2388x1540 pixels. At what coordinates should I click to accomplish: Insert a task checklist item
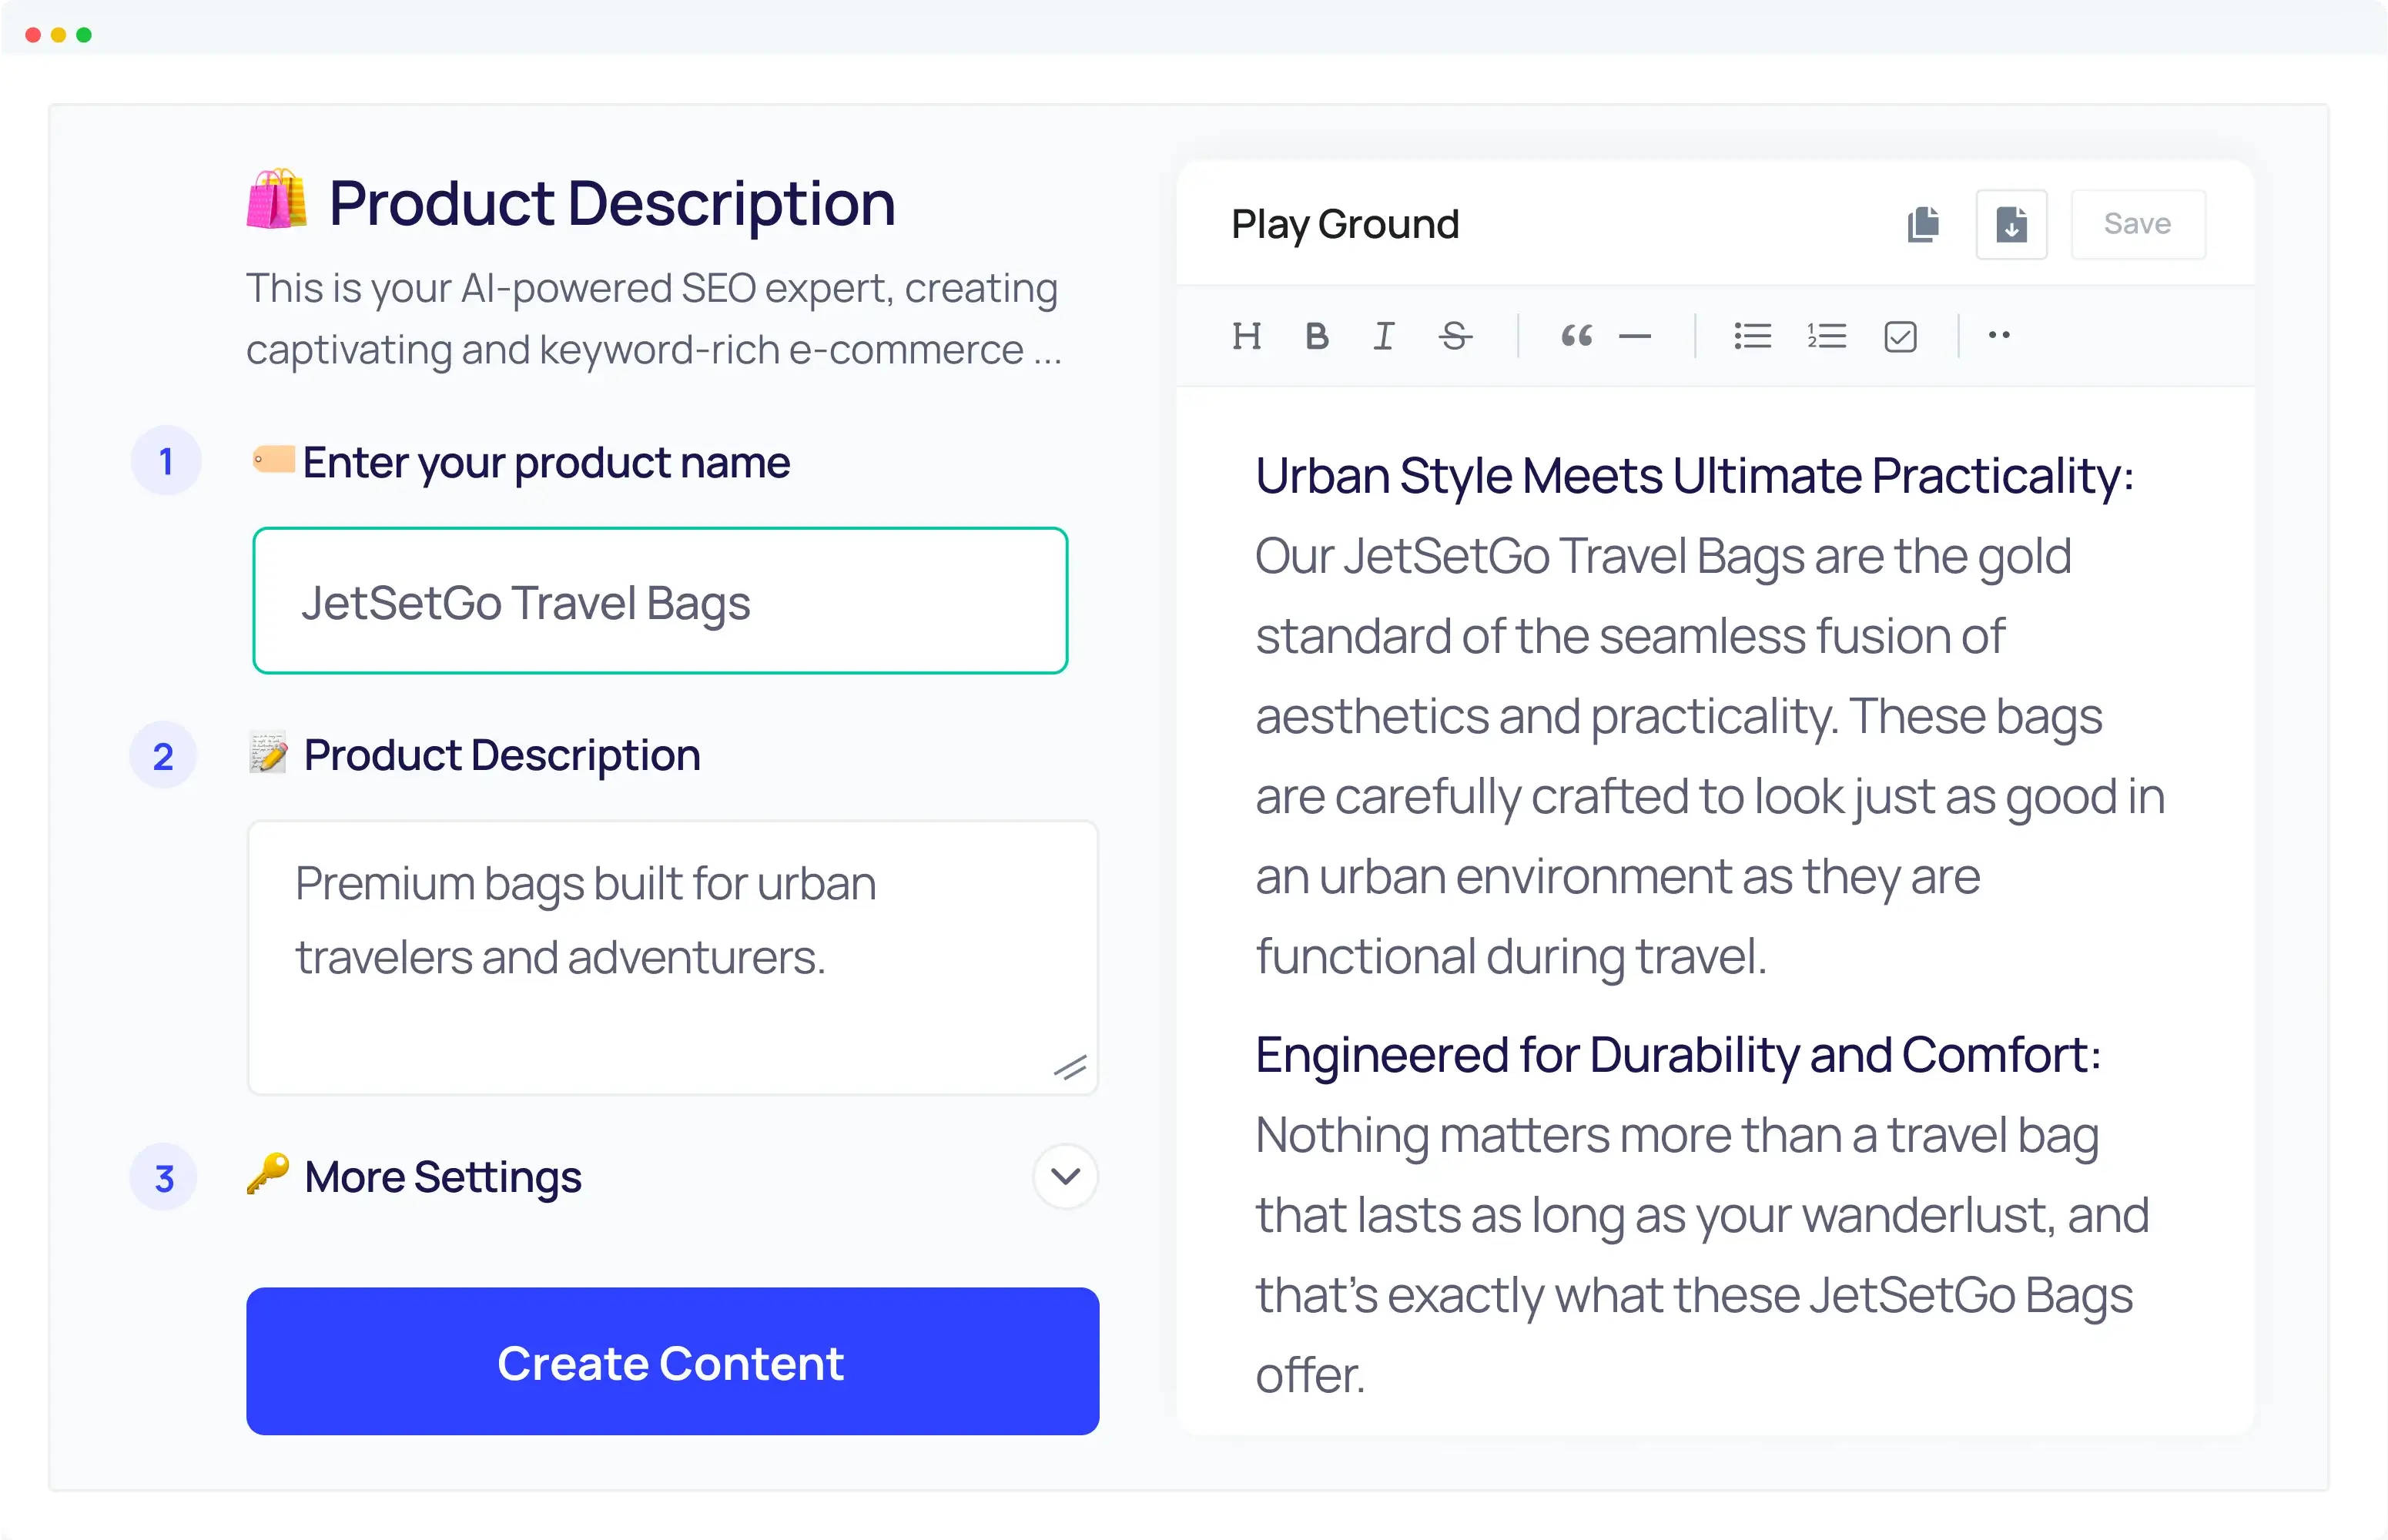(1900, 336)
